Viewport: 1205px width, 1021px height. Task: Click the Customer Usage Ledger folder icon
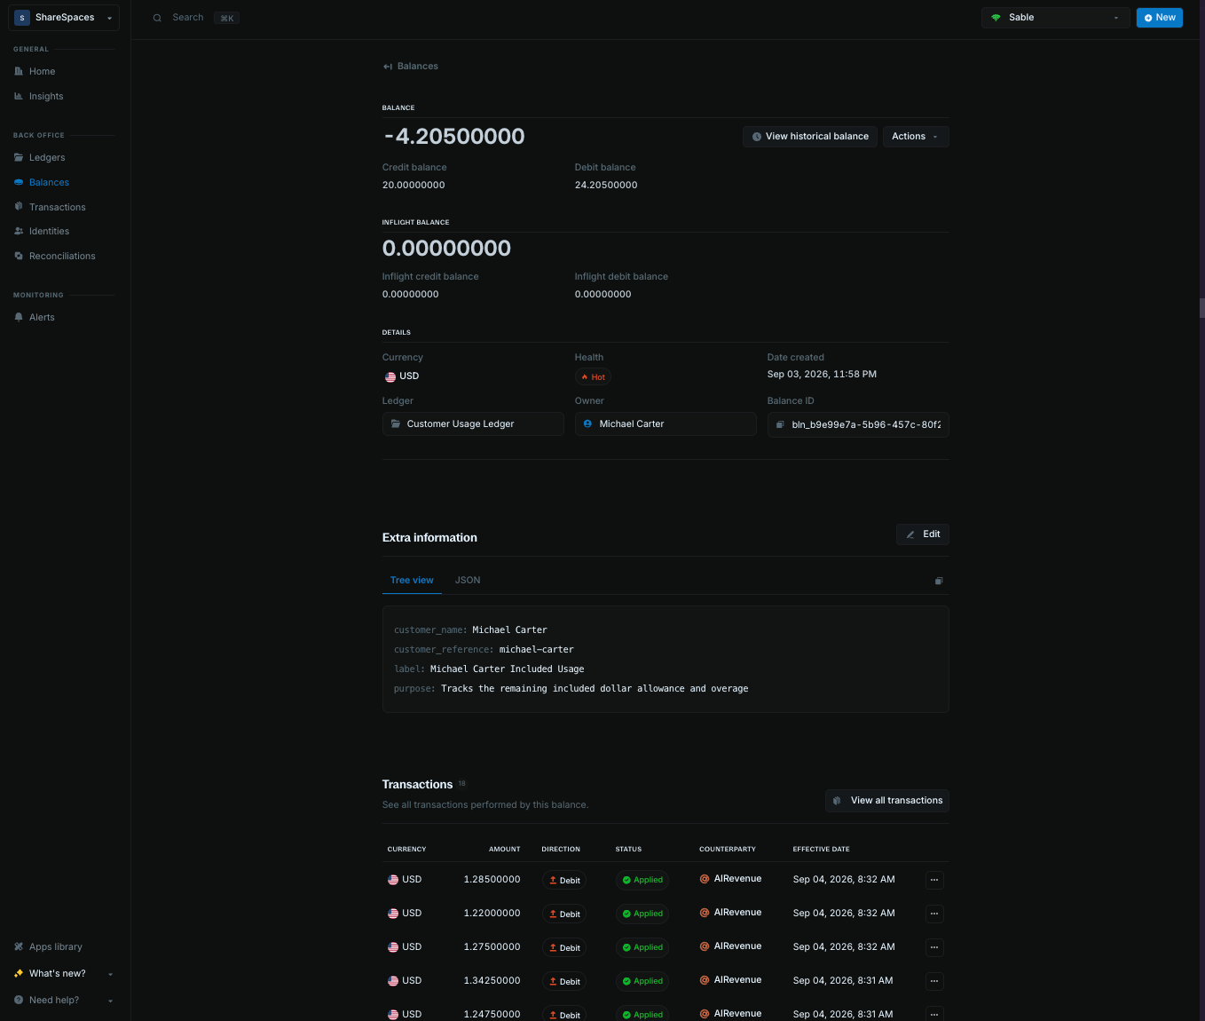(x=396, y=424)
